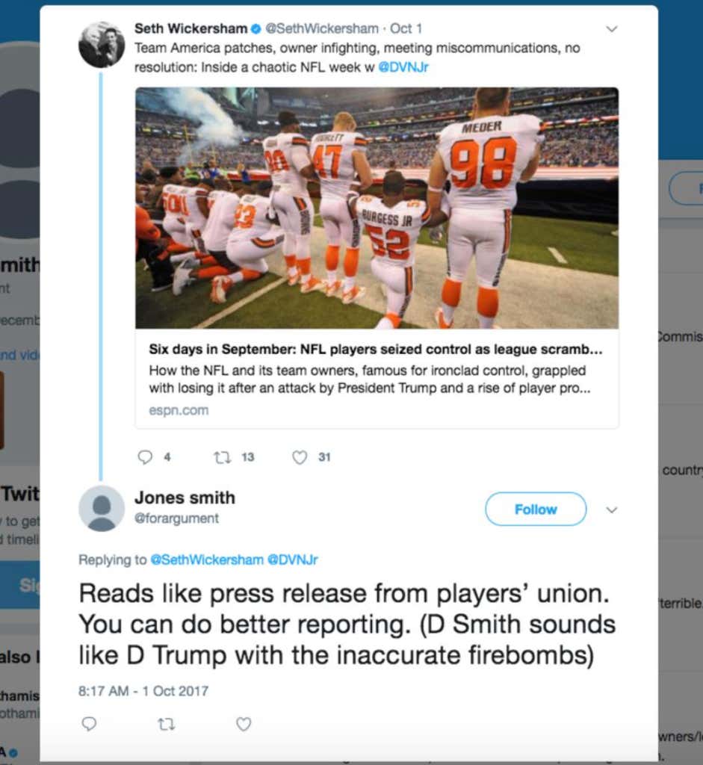Screen dimensions: 703x765
Task: Open Seth Wickersham's profile picture
Action: [102, 45]
